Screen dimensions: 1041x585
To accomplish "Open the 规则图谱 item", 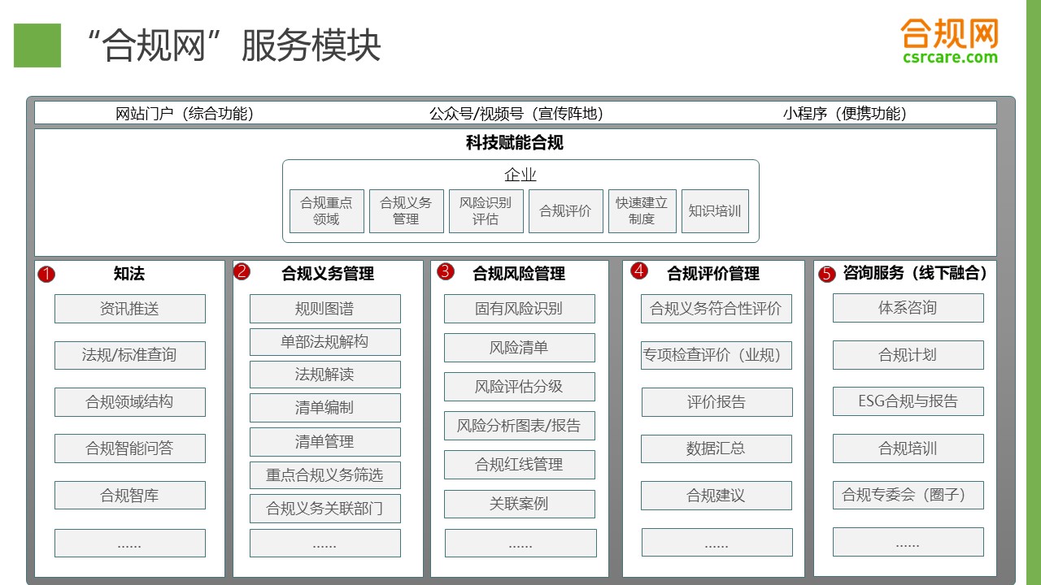I will coord(325,309).
